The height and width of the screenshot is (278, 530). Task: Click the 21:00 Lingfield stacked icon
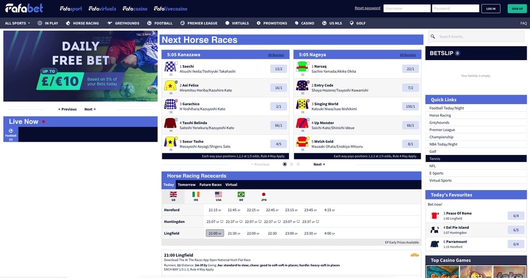(415, 255)
